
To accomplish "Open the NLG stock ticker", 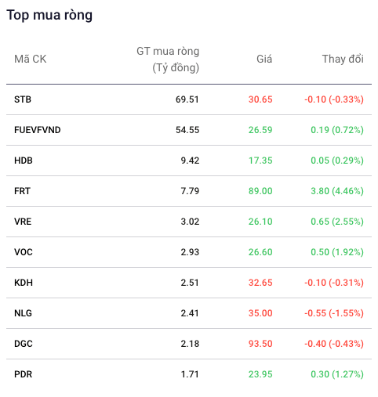I will coord(23,313).
